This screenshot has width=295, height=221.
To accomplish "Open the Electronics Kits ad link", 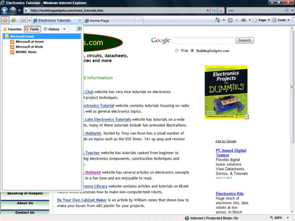I will point(230,193).
